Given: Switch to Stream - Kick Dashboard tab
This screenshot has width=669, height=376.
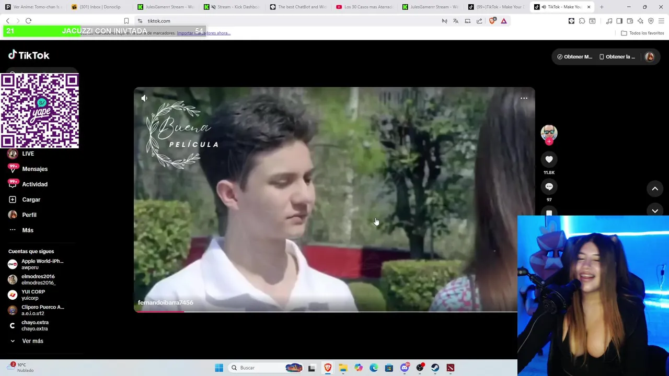Looking at the screenshot, I should [232, 7].
